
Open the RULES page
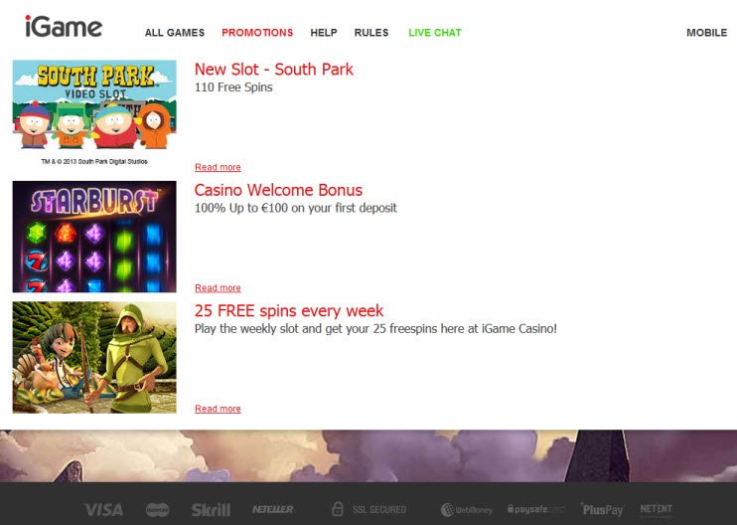pyautogui.click(x=371, y=33)
